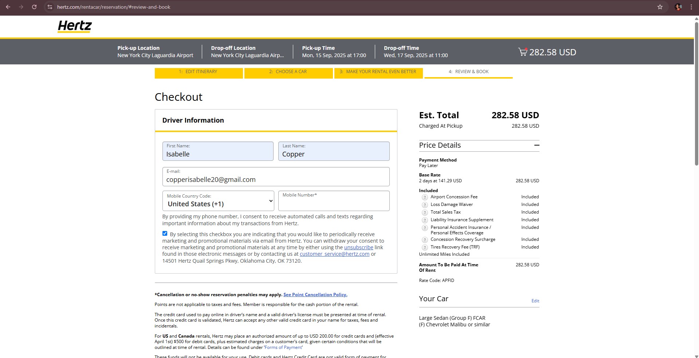This screenshot has height=358, width=699.
Task: Click the page vertical scrollbar
Action: point(696,94)
